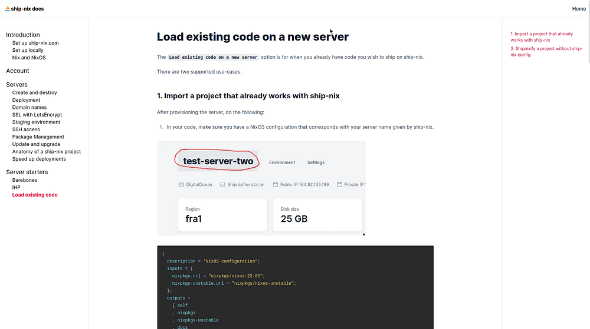
Task: Click the nixpkgs-unstable.url code line
Action: pos(234,284)
